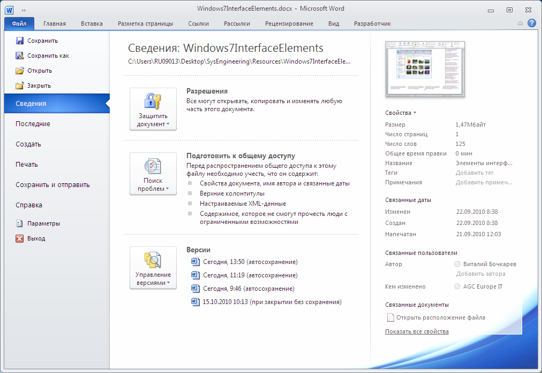Image resolution: width=542 pixels, height=373 pixels.
Task: Click the Word logo icon in title bar
Action: (9, 10)
